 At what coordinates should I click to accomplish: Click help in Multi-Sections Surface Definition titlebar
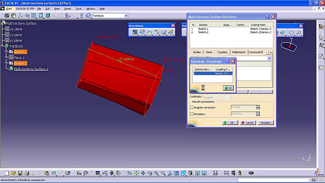click(267, 17)
